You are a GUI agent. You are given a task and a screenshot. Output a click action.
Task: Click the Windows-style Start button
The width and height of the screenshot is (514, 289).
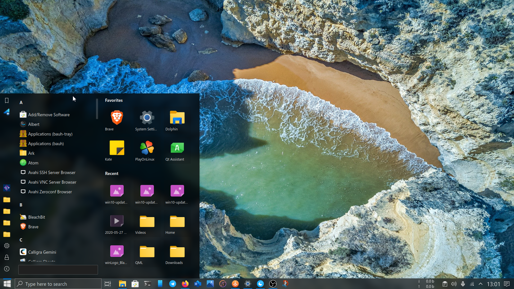[7, 284]
